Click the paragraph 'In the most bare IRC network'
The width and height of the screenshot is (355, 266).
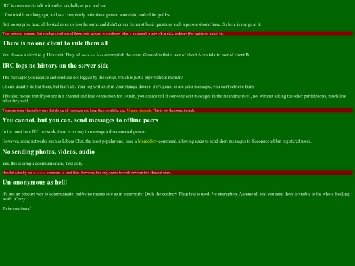(74, 131)
